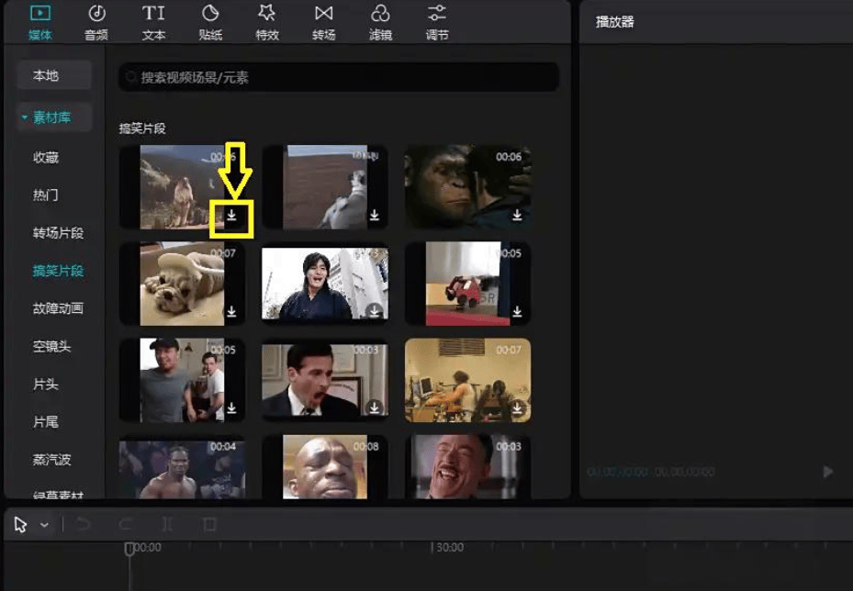Switch to the 转场 transitions panel
The image size is (853, 591).
point(323,20)
